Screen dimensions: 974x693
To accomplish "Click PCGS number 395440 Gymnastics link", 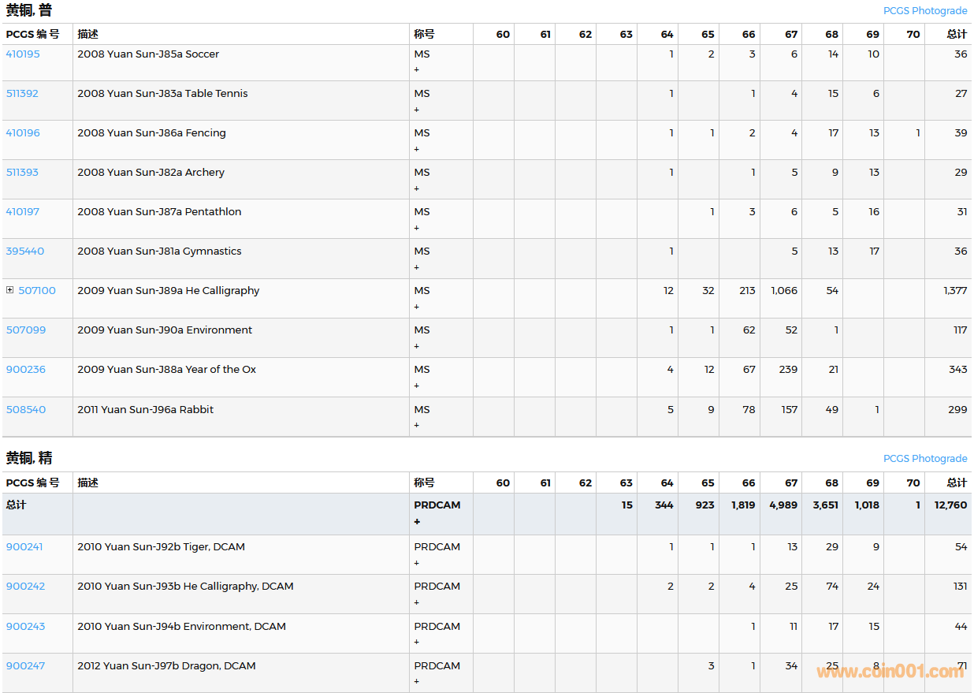I will (25, 251).
